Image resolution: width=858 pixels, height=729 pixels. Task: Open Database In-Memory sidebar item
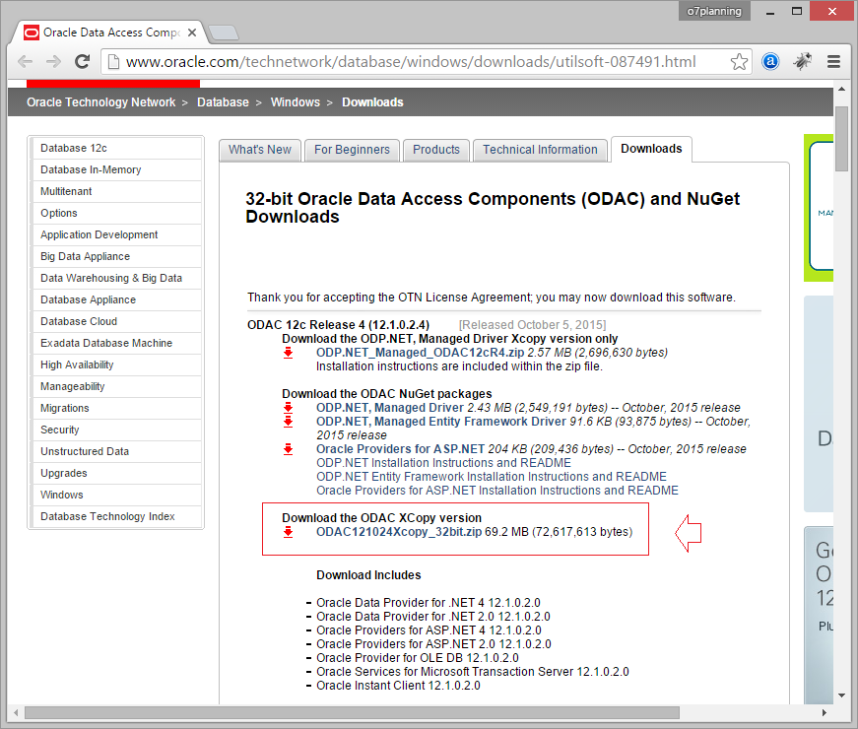[x=116, y=170]
